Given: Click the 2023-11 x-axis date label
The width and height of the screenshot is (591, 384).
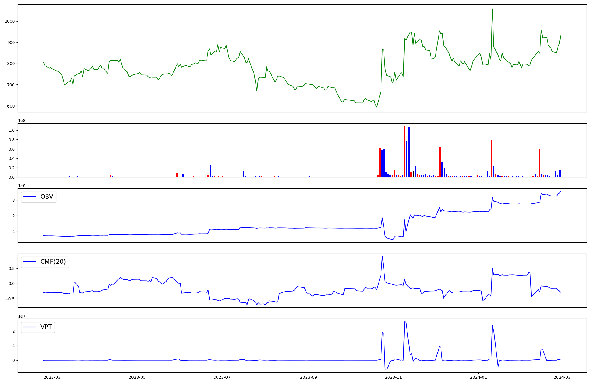Looking at the screenshot, I should coord(394,377).
